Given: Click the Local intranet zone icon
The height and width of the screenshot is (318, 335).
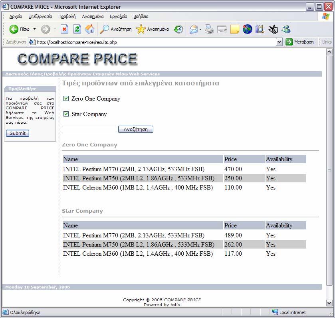Looking at the screenshot, I should (x=275, y=312).
